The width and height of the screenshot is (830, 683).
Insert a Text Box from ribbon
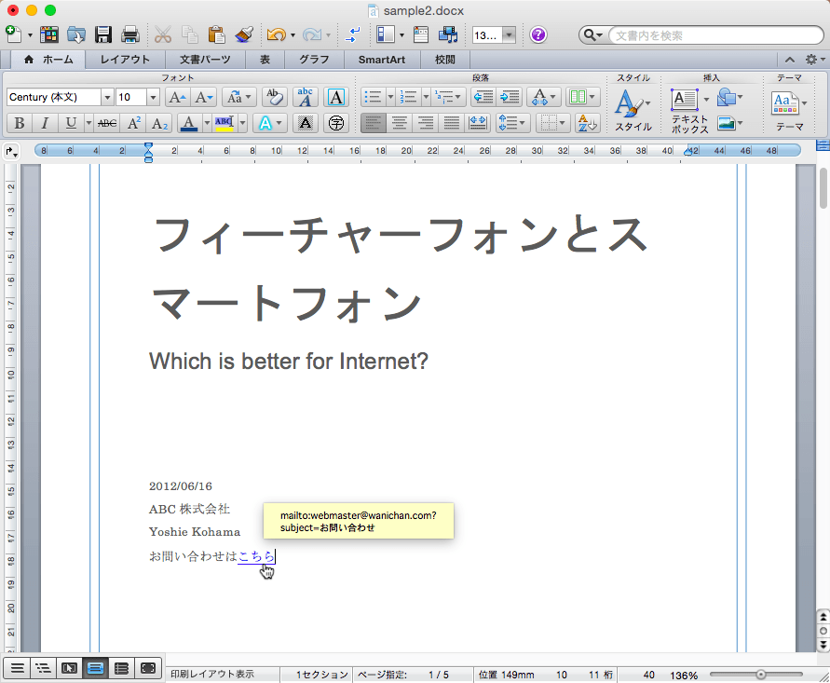pos(685,100)
